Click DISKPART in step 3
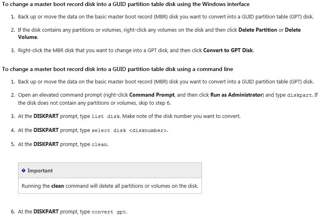Image resolution: width=320 pixels, height=221 pixels. pyautogui.click(x=46, y=116)
